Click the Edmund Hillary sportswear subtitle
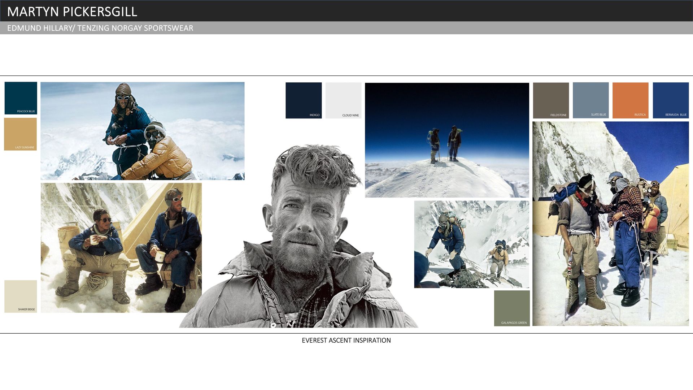The image size is (693, 390). (100, 28)
